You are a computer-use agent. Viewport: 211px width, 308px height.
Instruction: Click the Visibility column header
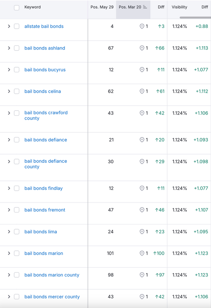click(179, 7)
